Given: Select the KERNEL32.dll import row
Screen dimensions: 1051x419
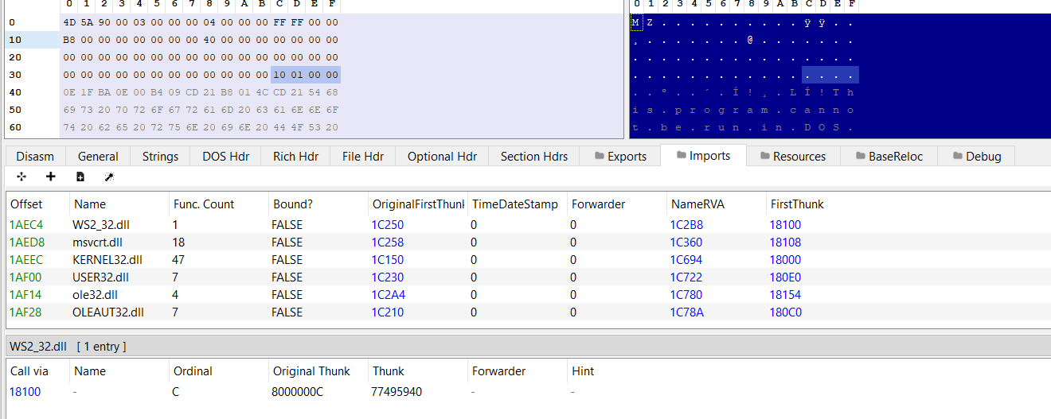Looking at the screenshot, I should click(107, 260).
